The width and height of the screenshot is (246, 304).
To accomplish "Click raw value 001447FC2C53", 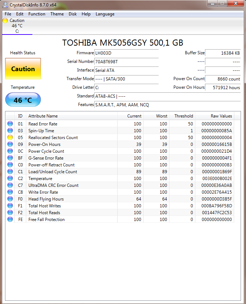I will point(217,213).
